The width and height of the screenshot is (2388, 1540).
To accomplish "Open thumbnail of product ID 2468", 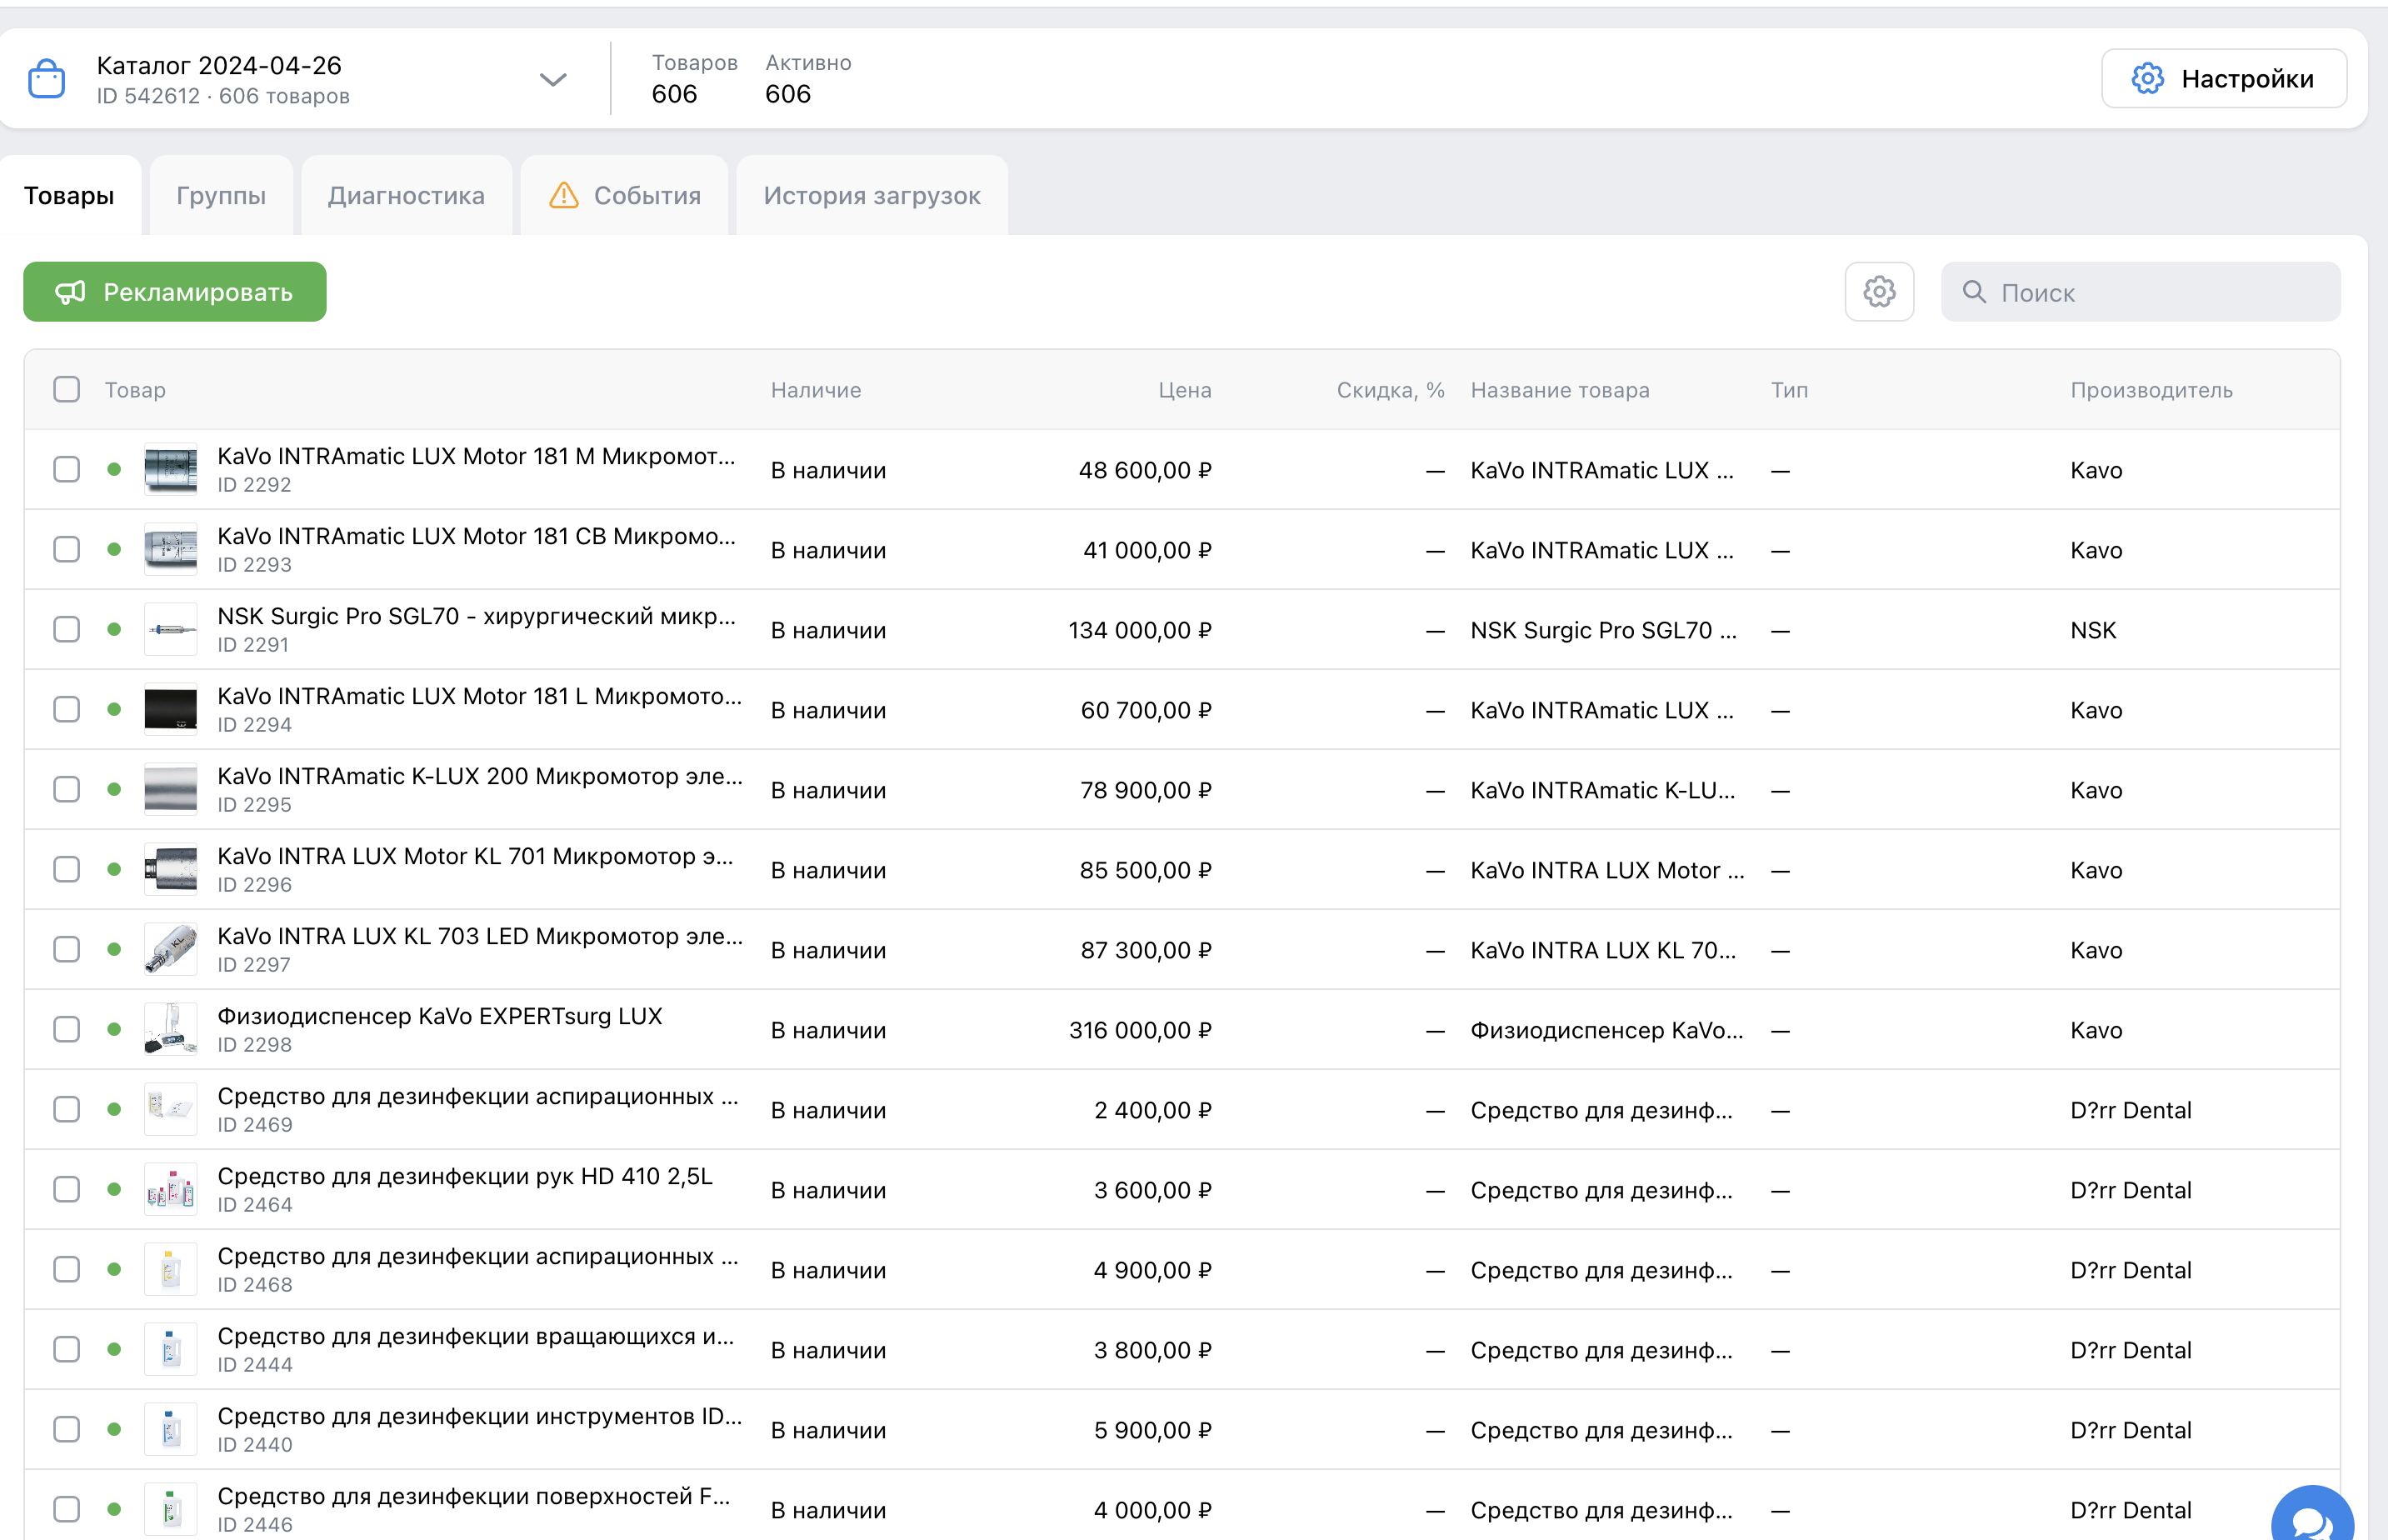I will coord(171,1269).
